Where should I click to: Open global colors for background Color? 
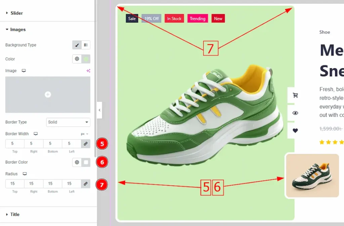click(77, 59)
